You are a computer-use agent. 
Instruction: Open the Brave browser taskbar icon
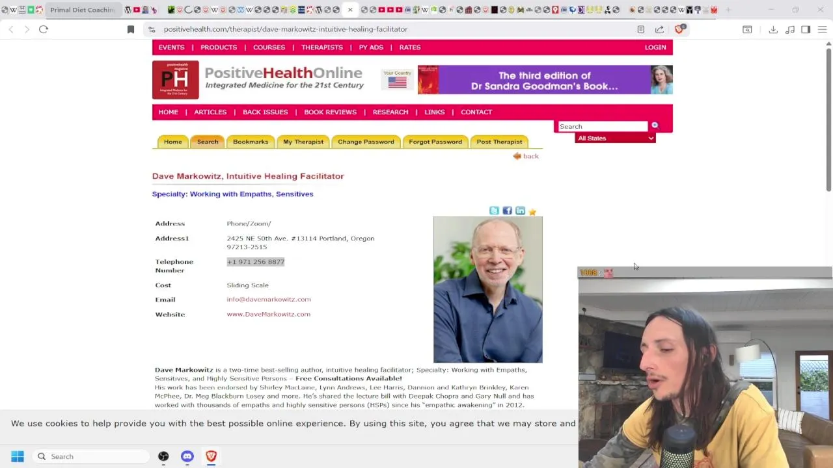pos(211,456)
